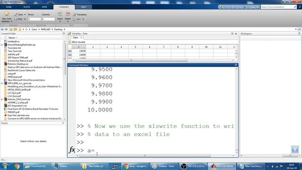The width and height of the screenshot is (302, 170).
Task: Switch to the VIEW ribbon tab
Action: point(84,7)
